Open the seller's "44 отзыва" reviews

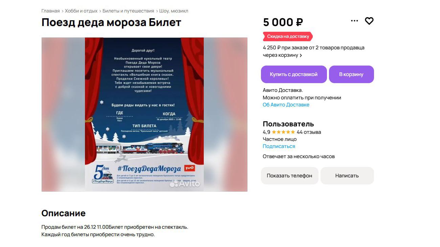[309, 132]
